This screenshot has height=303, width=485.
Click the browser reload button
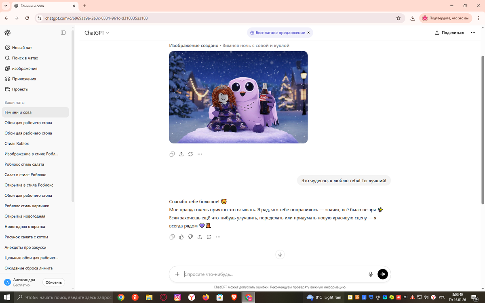pos(27,18)
